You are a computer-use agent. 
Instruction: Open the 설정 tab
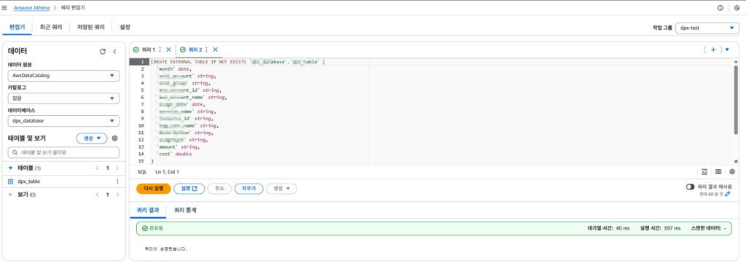coord(125,27)
